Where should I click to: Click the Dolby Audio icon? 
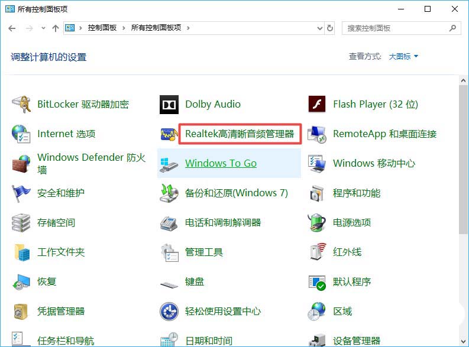tap(169, 105)
